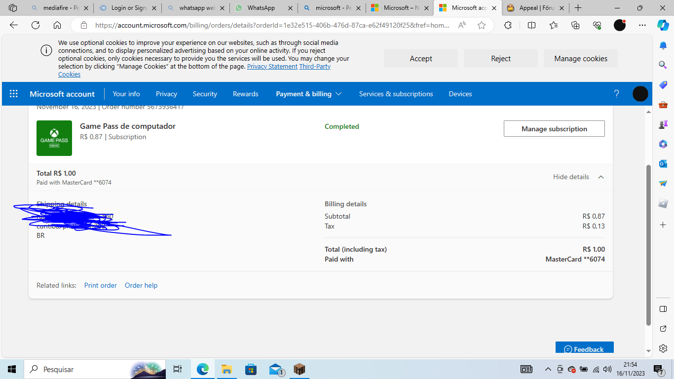
Task: Click the Game Pass for PC thumbnail
Action: pos(54,138)
